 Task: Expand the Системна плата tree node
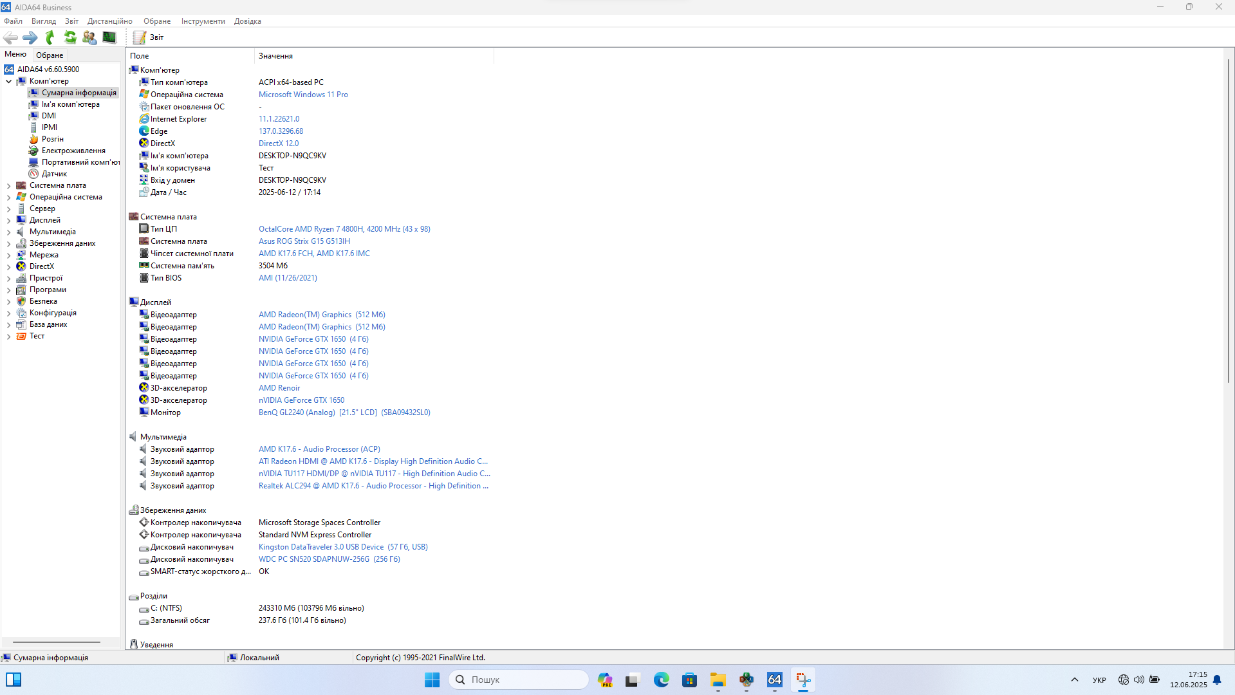[8, 185]
